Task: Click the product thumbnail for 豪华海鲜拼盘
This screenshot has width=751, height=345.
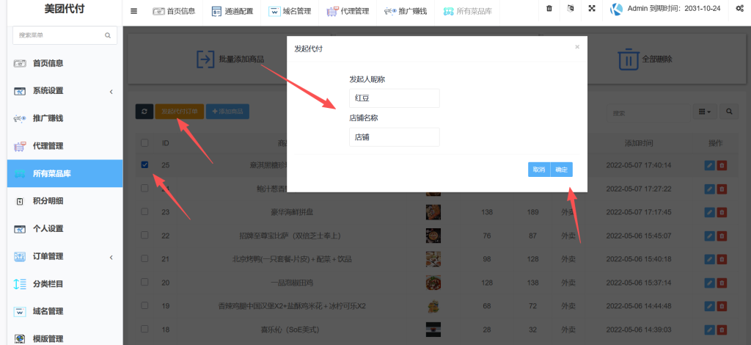Action: (x=433, y=212)
